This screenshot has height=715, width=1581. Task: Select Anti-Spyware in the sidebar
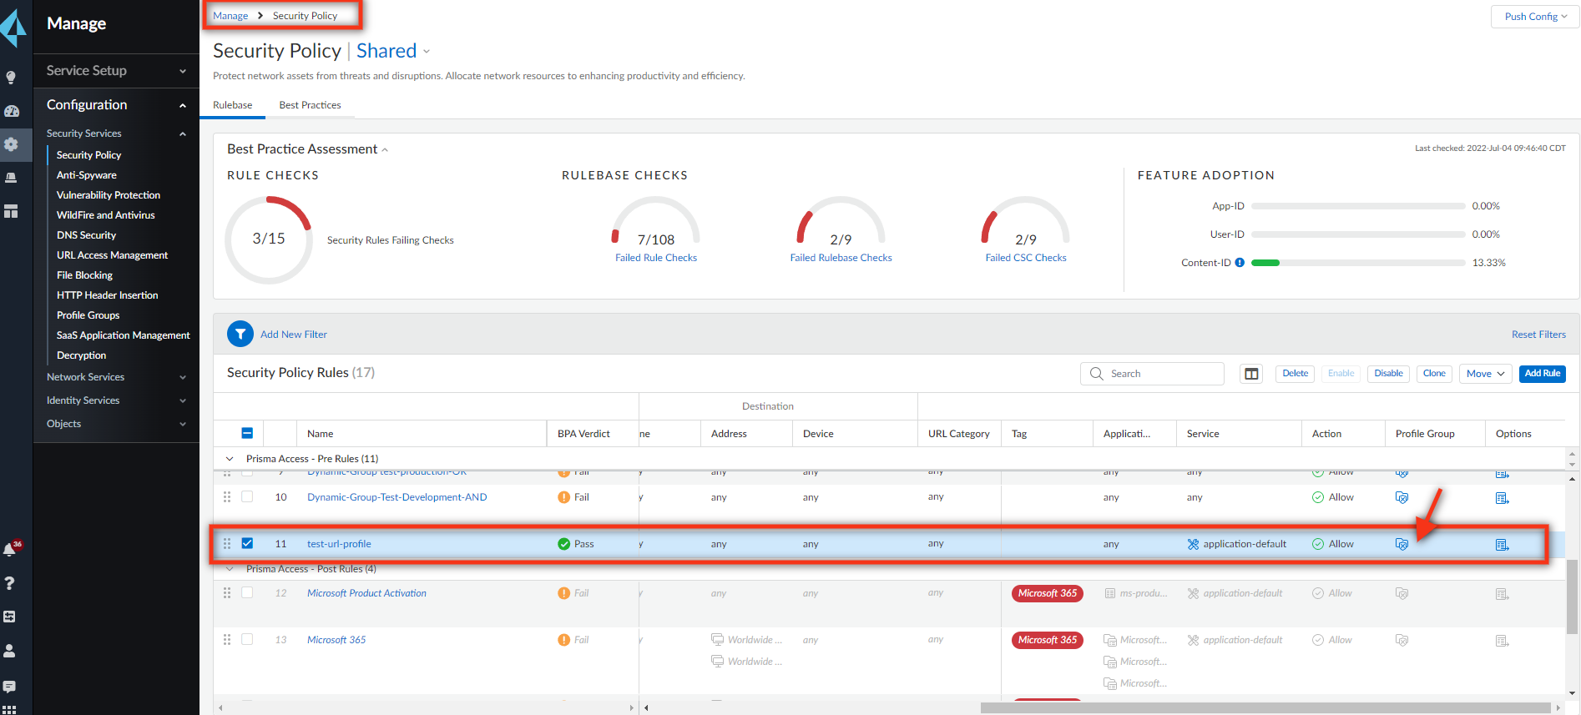(87, 175)
